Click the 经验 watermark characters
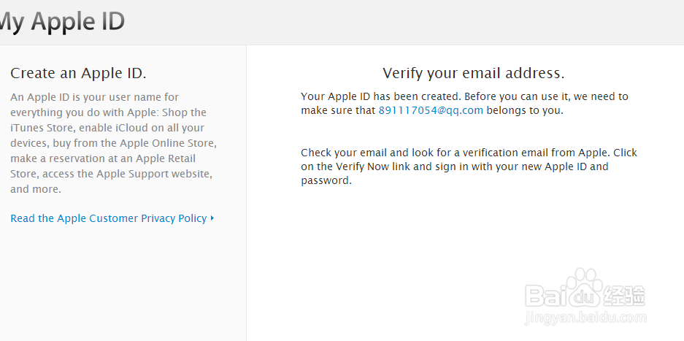The height and width of the screenshot is (341, 684). 625,296
